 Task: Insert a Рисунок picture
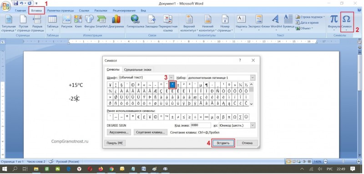pos(67,21)
